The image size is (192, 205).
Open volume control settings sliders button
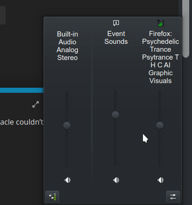pyautogui.click(x=173, y=197)
